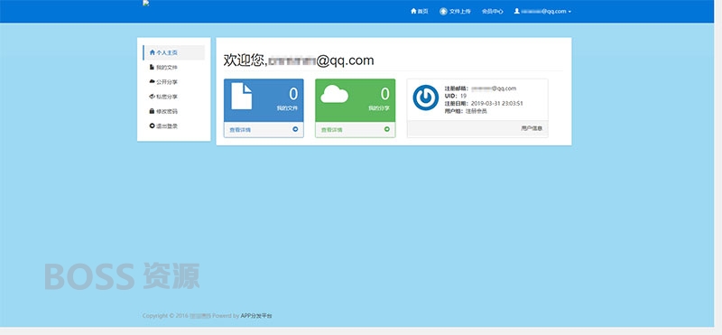Click the Copyright © 2016 footer text

click(165, 316)
